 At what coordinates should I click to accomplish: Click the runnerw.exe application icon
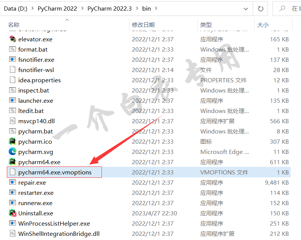(13, 202)
